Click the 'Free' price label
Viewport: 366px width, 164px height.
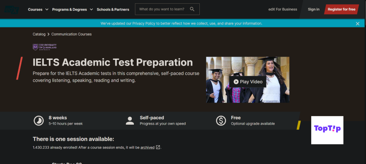click(236, 118)
